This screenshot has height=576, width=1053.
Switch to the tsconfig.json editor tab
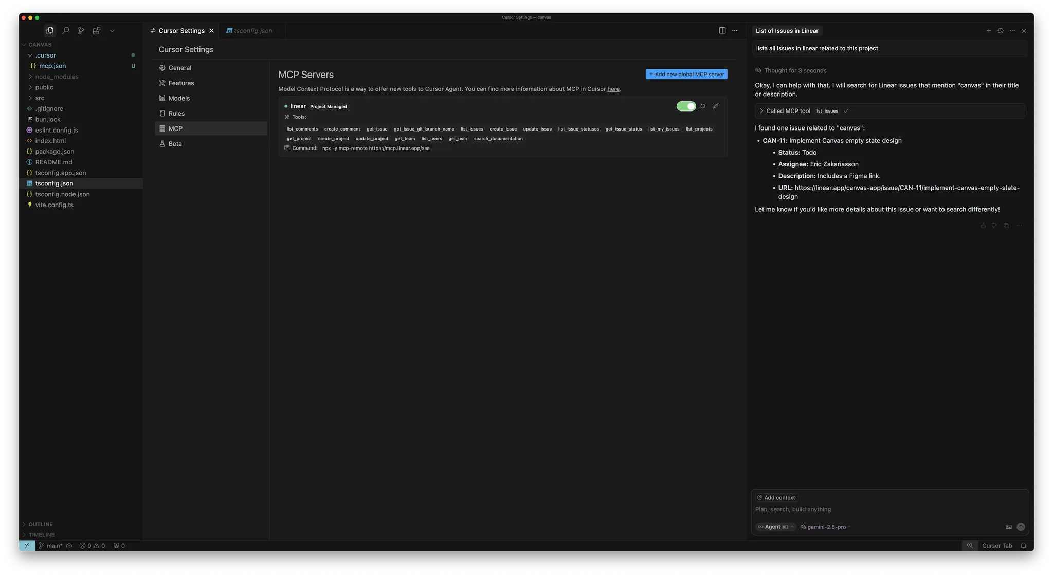coord(252,31)
